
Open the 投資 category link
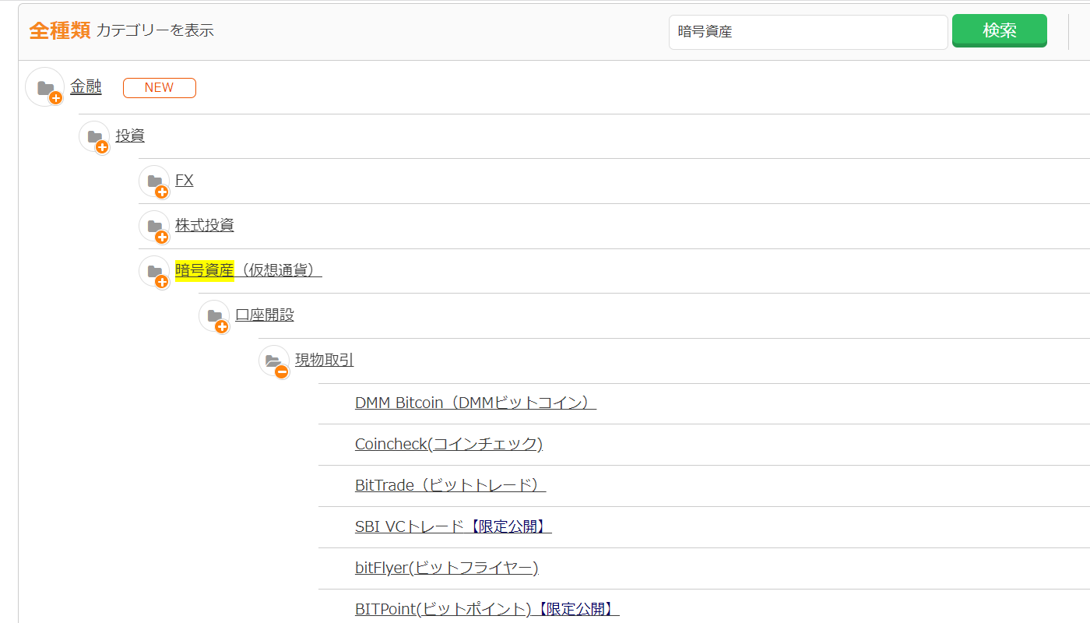[130, 136]
